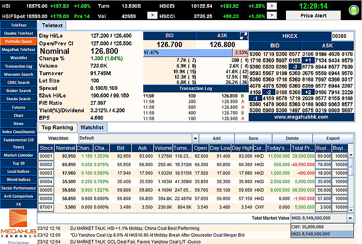
Task: Select CNY: 35,000.000 option
Action: coord(322,227)
